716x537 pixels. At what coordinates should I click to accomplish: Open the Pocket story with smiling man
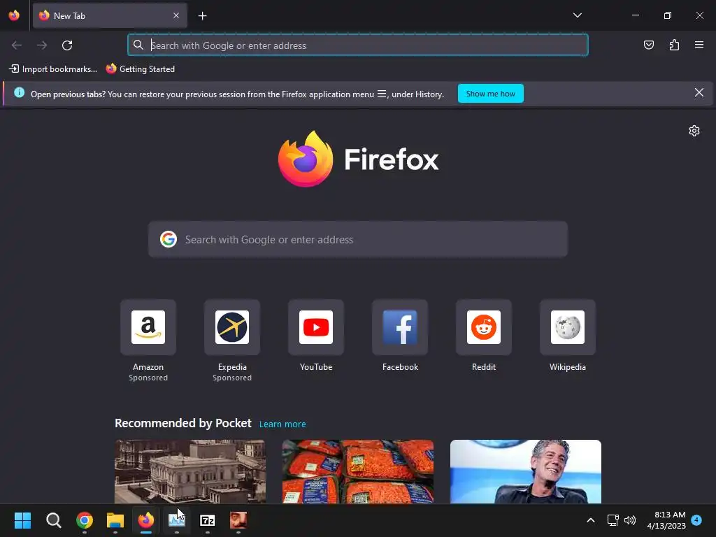coord(526,472)
